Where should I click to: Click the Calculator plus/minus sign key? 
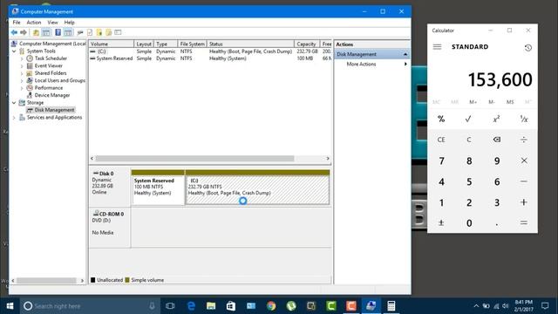point(441,223)
